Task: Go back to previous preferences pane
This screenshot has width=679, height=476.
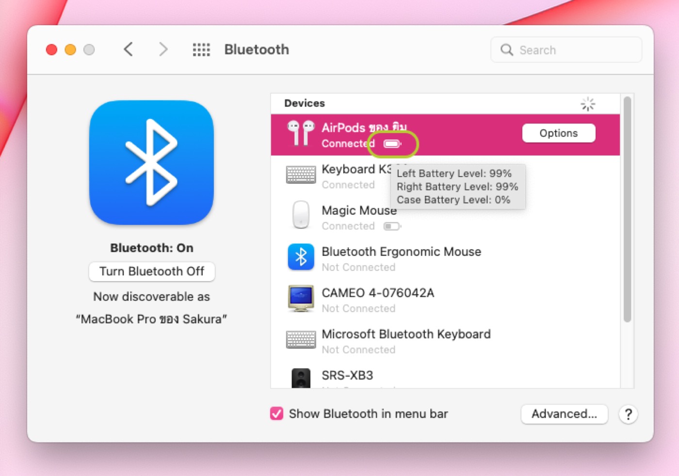Action: [129, 49]
